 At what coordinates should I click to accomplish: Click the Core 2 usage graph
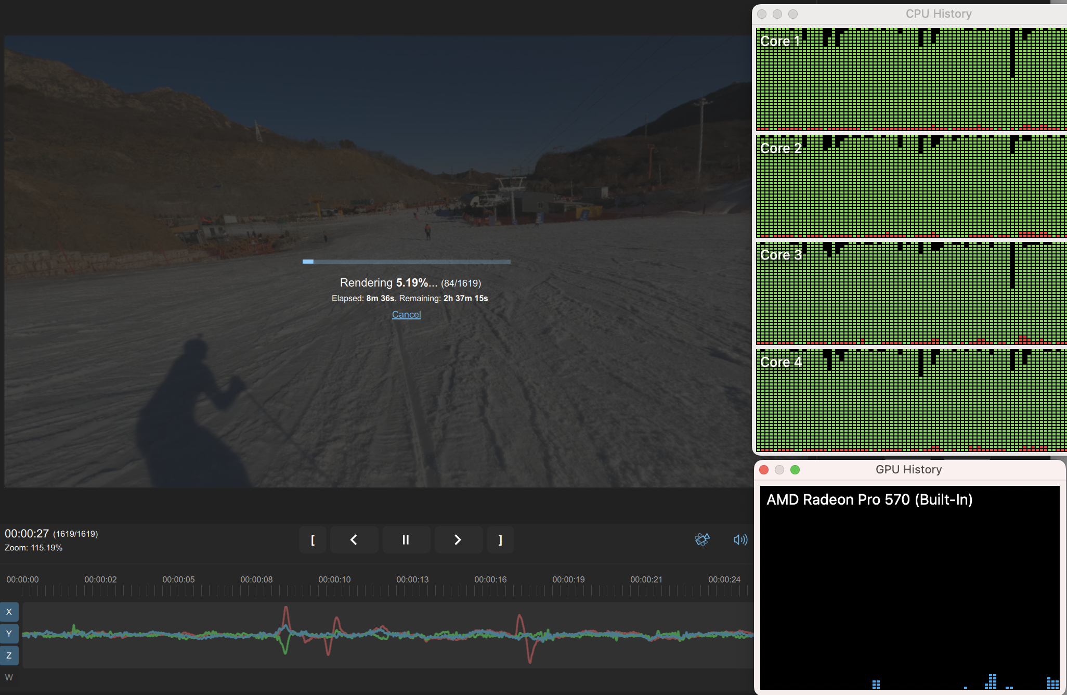[x=910, y=187]
